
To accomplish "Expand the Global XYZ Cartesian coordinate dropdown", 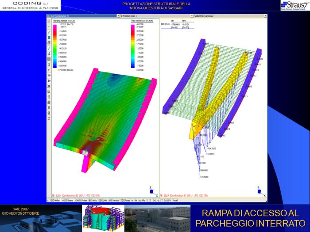I will [265, 16].
